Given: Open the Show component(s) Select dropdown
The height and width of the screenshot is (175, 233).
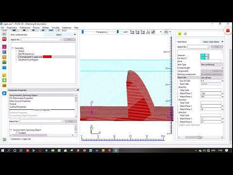Looking at the screenshot, I should tap(60, 35).
